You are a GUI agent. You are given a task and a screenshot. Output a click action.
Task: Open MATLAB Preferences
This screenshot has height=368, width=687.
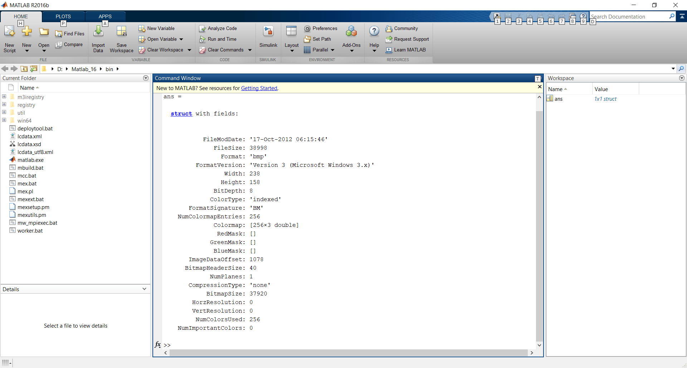coord(321,28)
